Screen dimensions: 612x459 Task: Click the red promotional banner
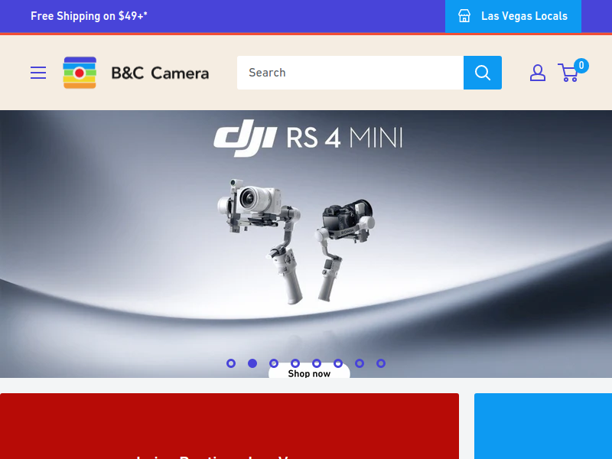click(229, 426)
